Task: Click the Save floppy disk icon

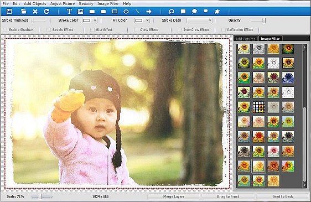Action: pos(9,12)
